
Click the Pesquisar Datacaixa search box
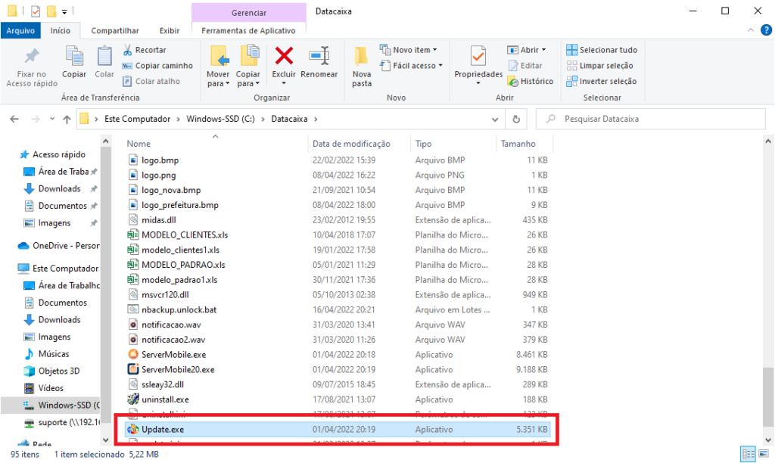pos(651,119)
